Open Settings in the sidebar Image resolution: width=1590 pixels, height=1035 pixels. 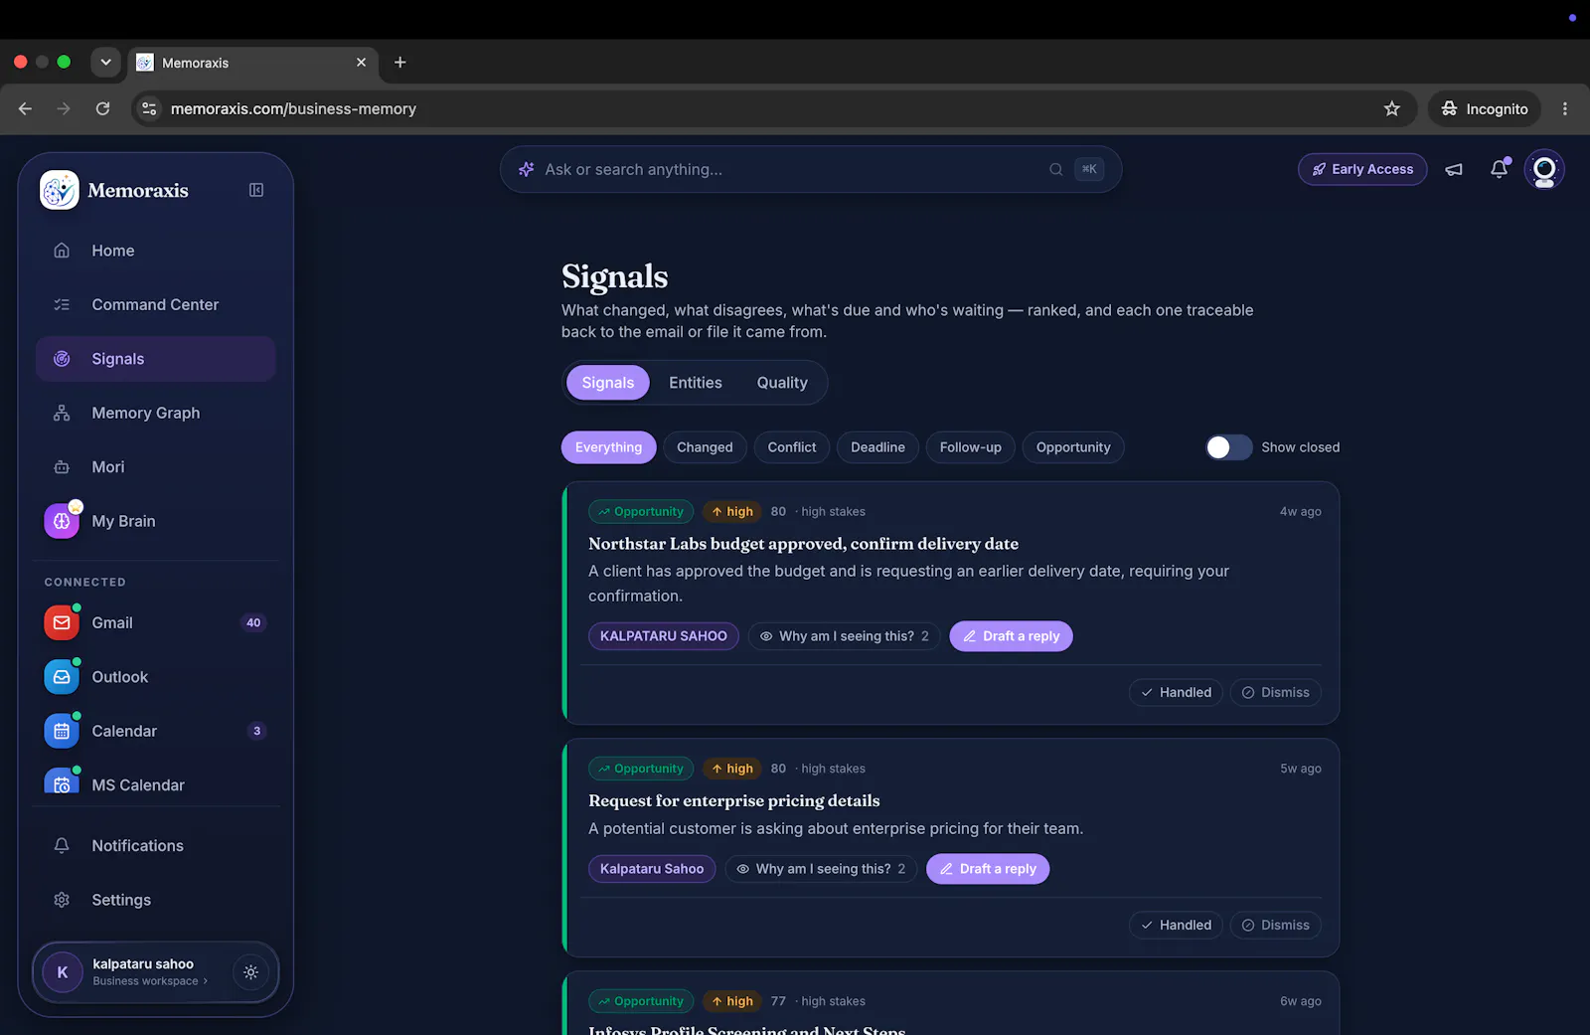[156, 900]
